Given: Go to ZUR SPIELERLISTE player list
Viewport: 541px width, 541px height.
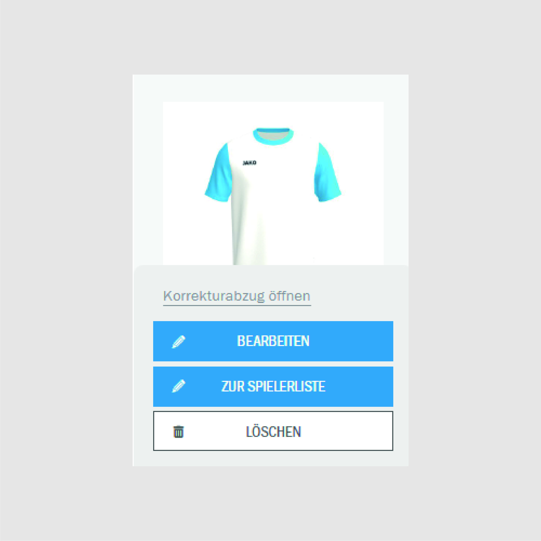Looking at the screenshot, I should [273, 387].
